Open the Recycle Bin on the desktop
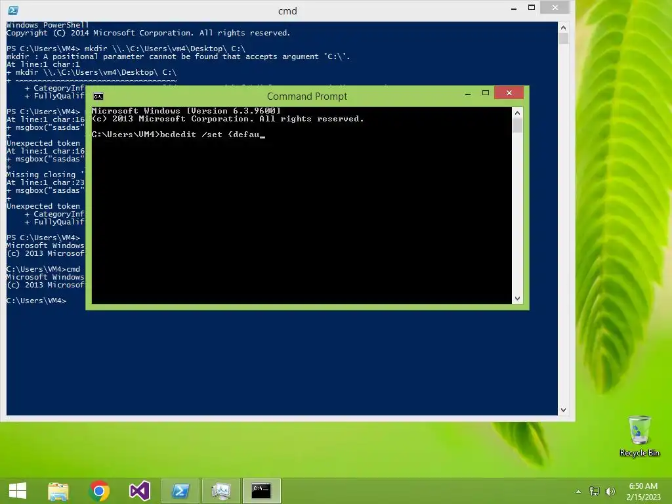The width and height of the screenshot is (672, 504). 639,436
